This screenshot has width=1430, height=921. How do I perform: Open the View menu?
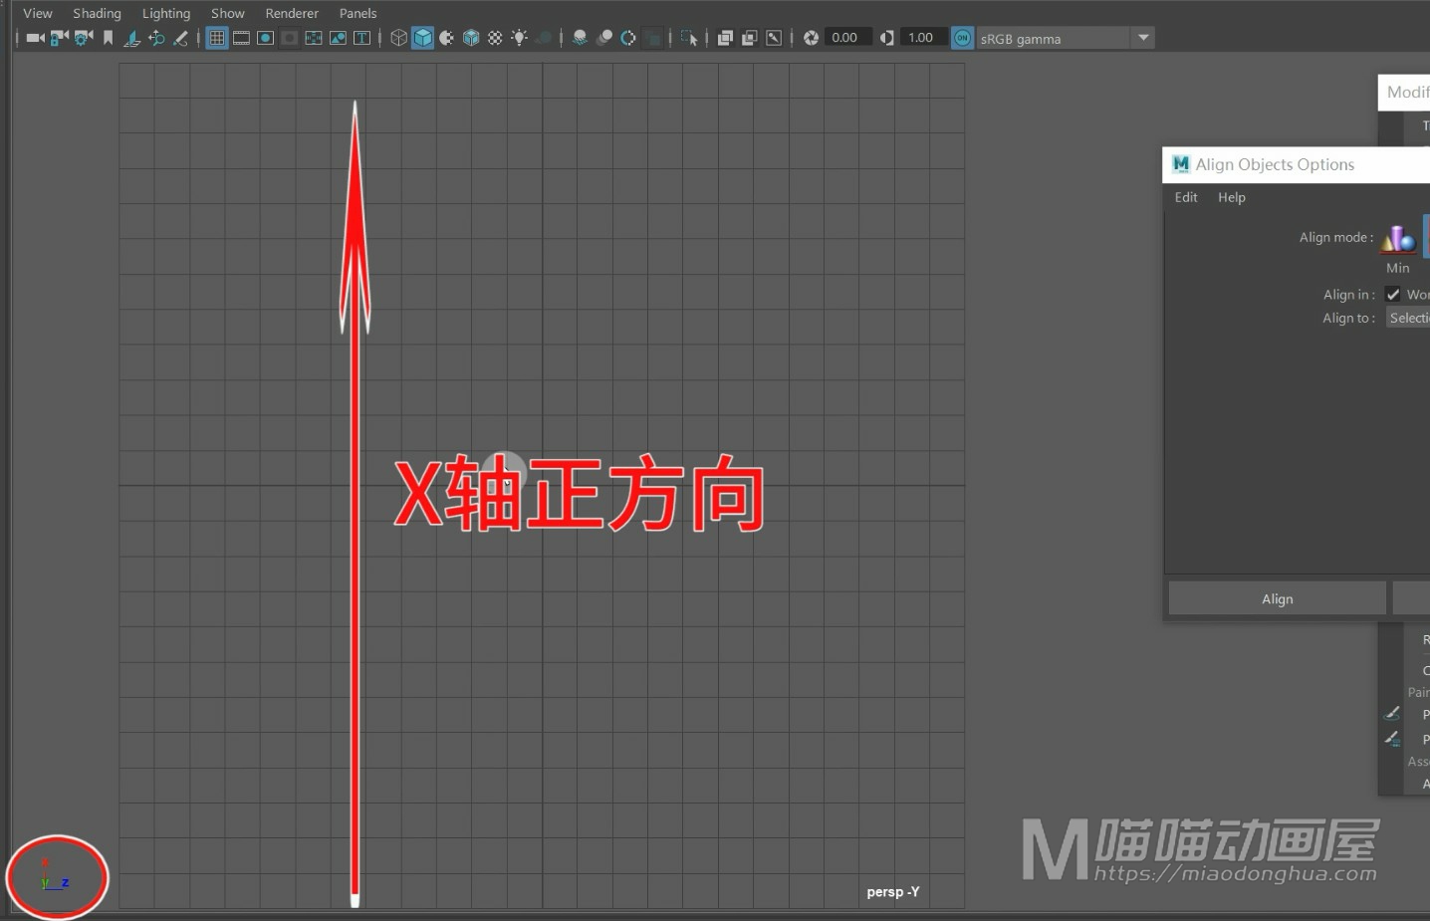point(38,13)
